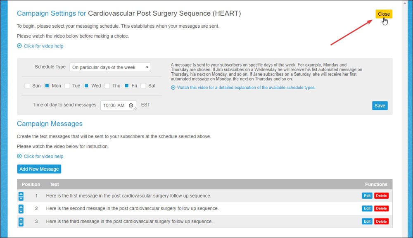Viewport: 413px width, 238px height.
Task: Click play icon beside schedule types video link
Action: tap(173, 88)
